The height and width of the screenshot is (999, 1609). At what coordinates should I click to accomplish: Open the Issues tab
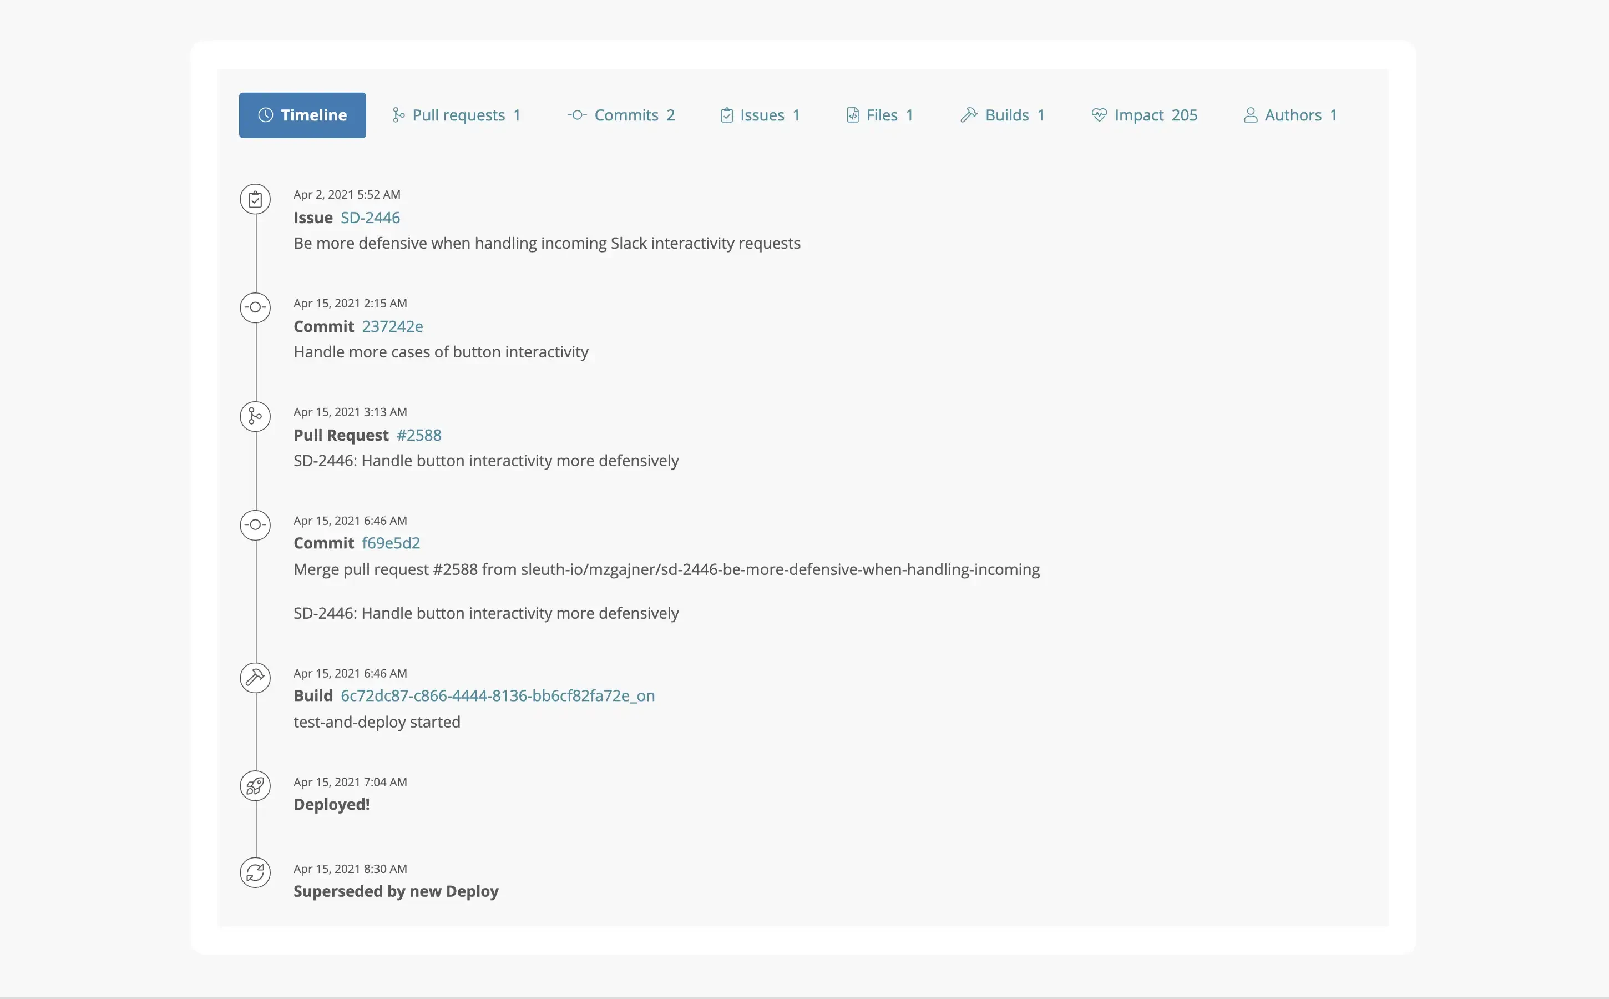[x=760, y=115]
